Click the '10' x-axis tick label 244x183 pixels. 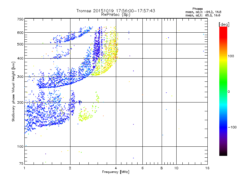176,168
